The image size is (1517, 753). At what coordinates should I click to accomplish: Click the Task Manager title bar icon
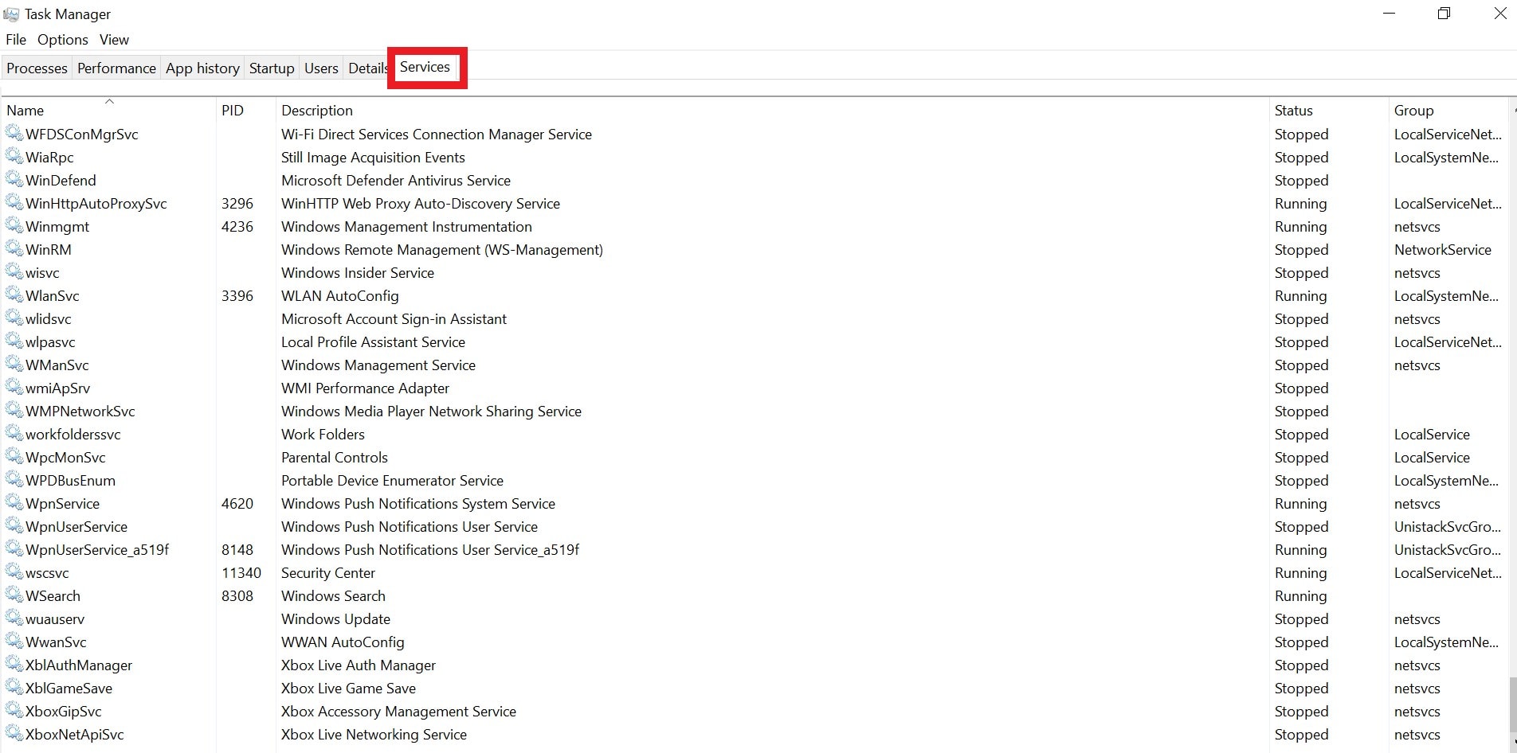[x=11, y=14]
